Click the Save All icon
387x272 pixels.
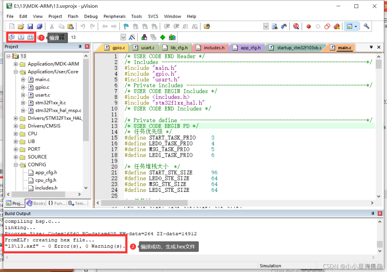click(39, 26)
